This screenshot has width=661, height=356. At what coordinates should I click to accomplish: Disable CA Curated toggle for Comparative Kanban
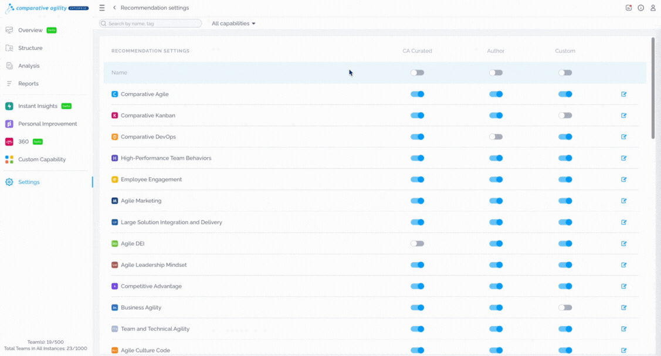point(417,116)
